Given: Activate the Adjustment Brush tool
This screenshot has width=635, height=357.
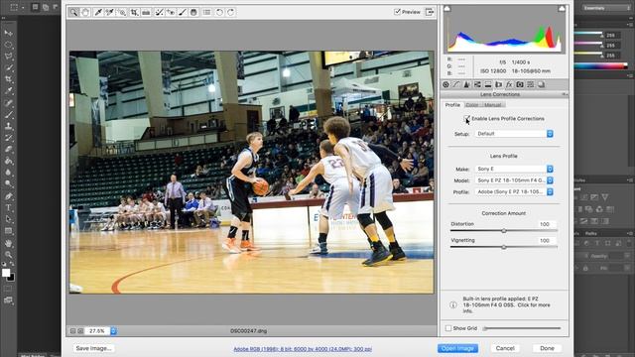Looking at the screenshot, I should [x=183, y=12].
